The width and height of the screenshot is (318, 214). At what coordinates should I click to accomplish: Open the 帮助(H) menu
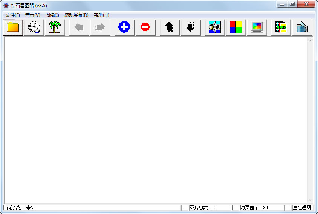pos(102,15)
